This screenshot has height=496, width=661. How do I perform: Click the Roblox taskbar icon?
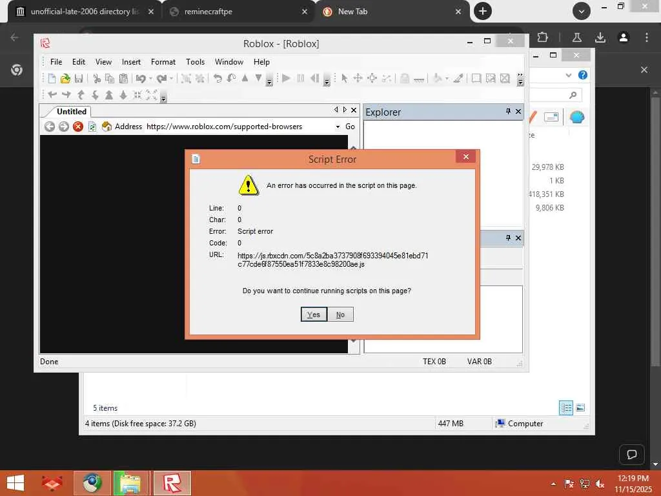[172, 483]
